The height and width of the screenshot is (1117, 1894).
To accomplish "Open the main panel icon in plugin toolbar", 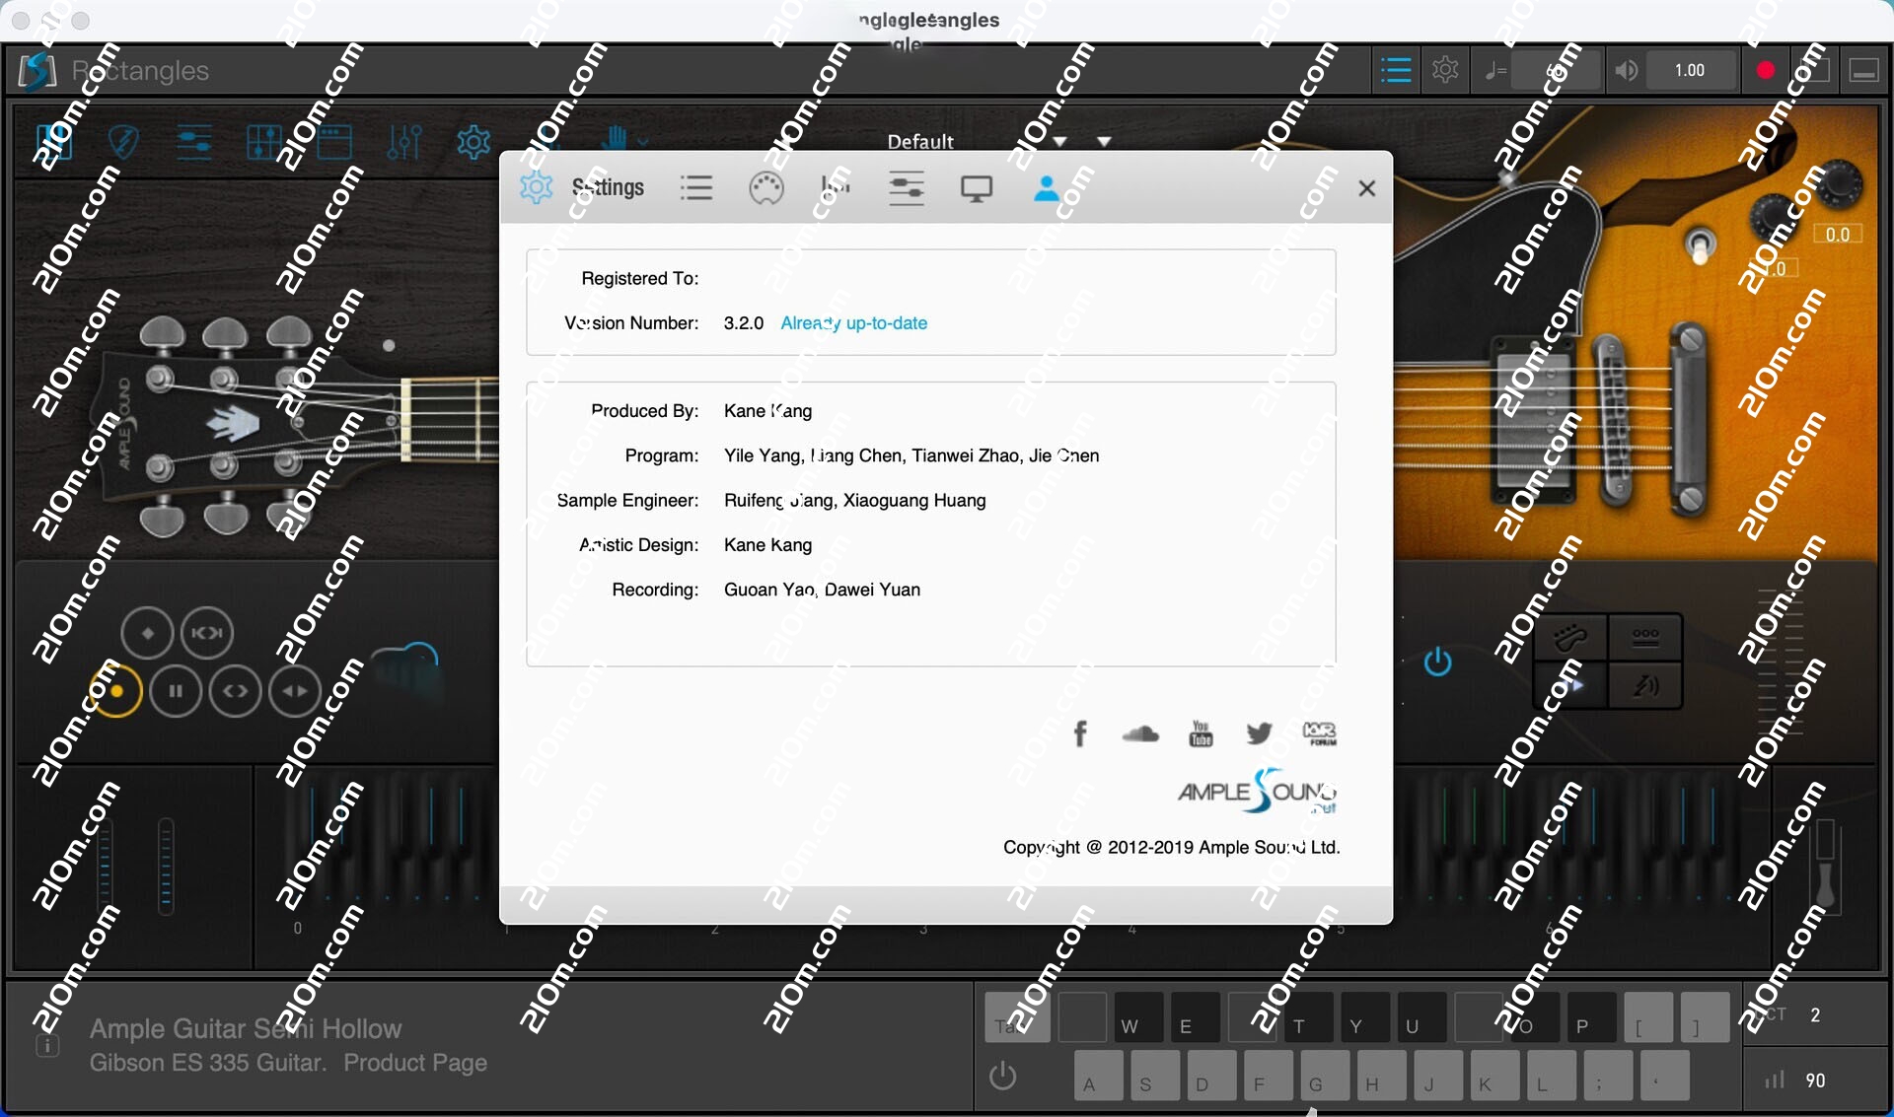I will 53,143.
